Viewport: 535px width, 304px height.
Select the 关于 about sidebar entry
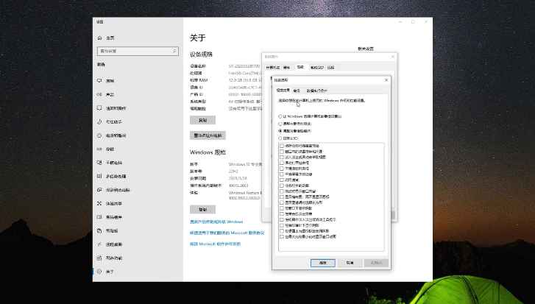[110, 272]
